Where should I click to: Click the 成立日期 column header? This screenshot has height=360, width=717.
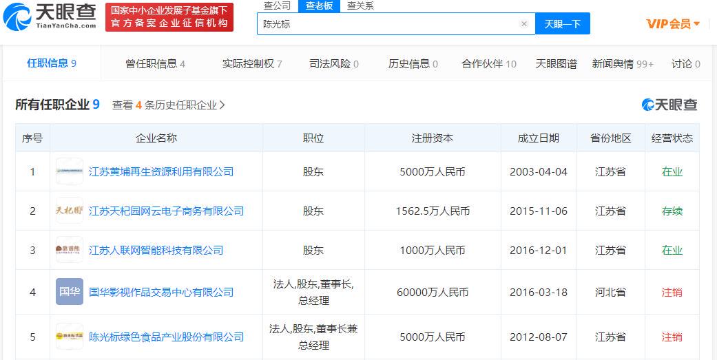(539, 138)
